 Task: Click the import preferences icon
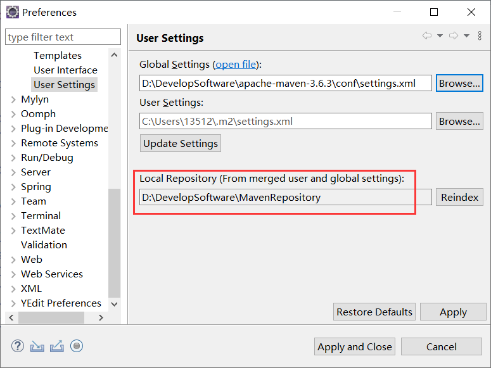coord(37,346)
